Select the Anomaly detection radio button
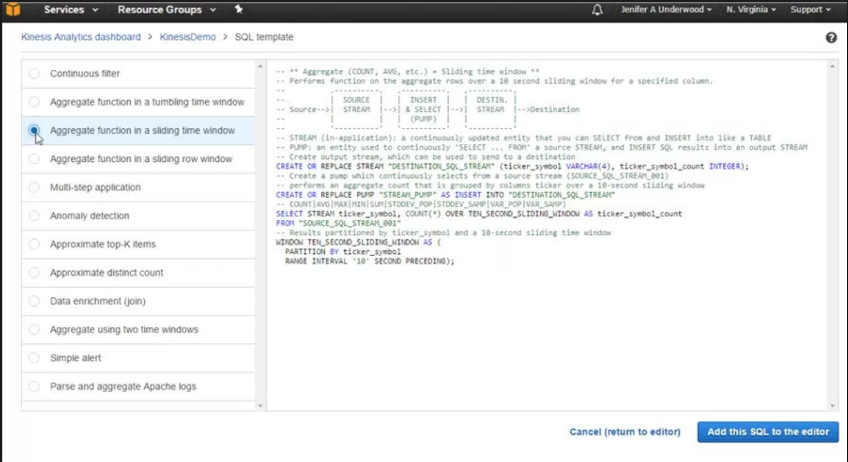This screenshot has height=462, width=848. click(x=35, y=216)
